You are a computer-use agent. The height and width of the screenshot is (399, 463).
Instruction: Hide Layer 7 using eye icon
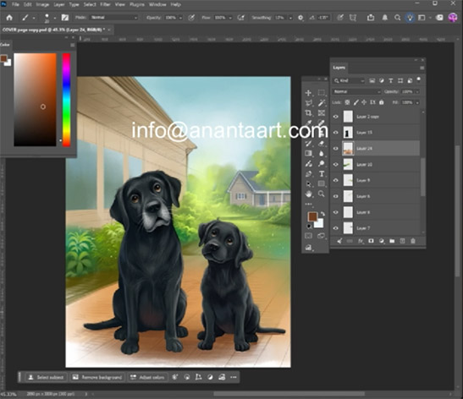[336, 228]
